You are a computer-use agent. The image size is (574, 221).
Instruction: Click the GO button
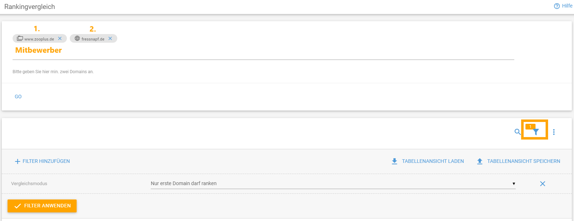pyautogui.click(x=18, y=97)
